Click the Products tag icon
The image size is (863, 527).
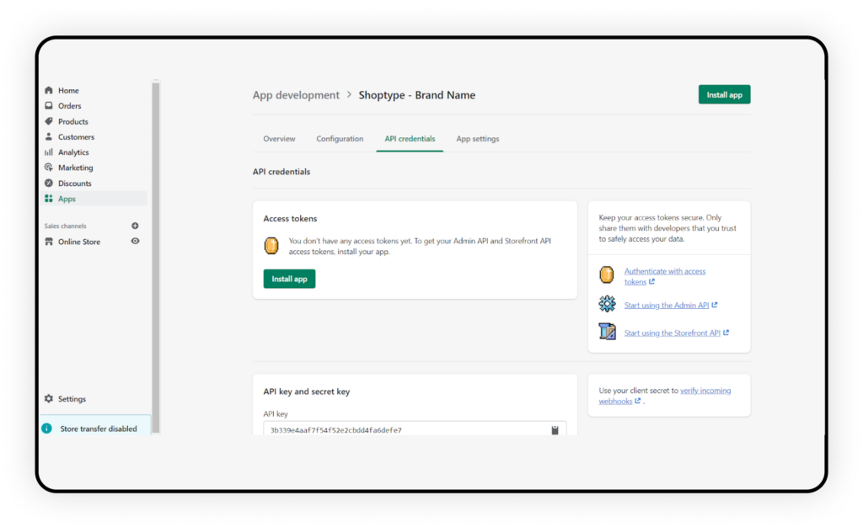(x=49, y=121)
